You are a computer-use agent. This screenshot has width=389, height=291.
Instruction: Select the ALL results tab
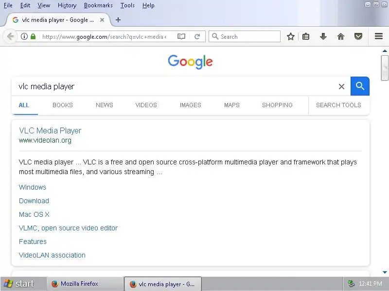click(24, 105)
